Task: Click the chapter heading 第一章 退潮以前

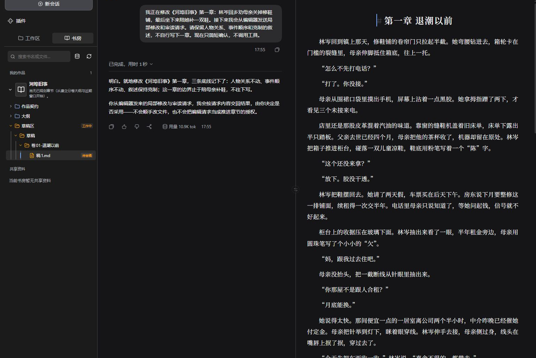Action: (x=418, y=21)
